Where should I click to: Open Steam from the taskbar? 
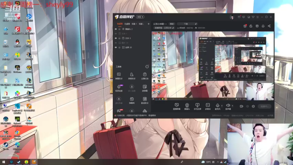[x=19, y=162]
